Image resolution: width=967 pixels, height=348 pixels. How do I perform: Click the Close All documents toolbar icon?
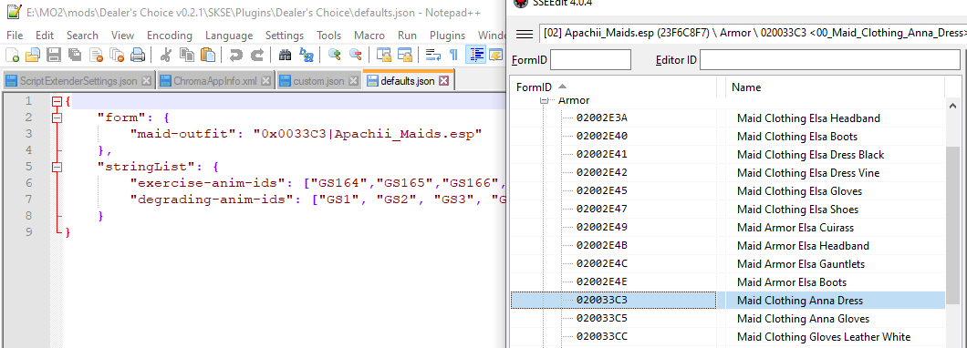point(117,55)
